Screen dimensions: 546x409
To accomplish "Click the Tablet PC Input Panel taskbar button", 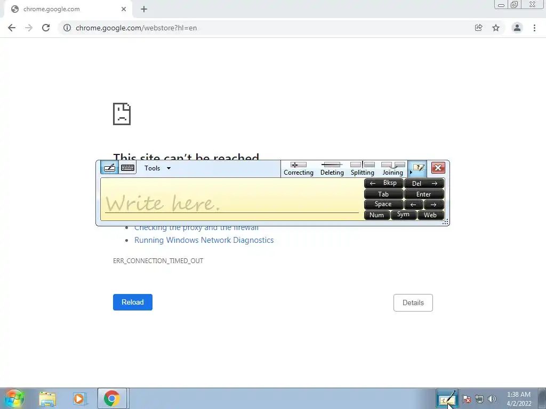I will 447,399.
